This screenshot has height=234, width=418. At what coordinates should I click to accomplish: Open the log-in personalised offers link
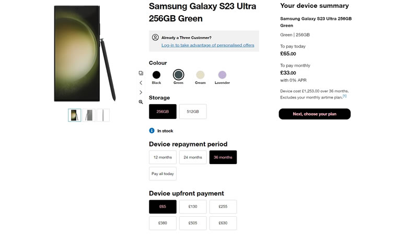(208, 45)
